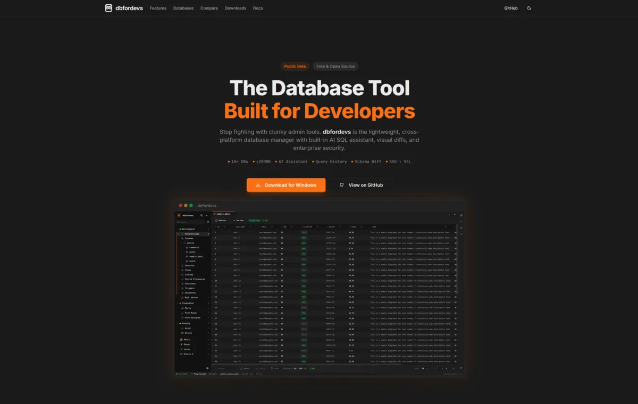Viewport: 638px width, 404px height.
Task: Open the Docs menu item
Action: pos(258,8)
